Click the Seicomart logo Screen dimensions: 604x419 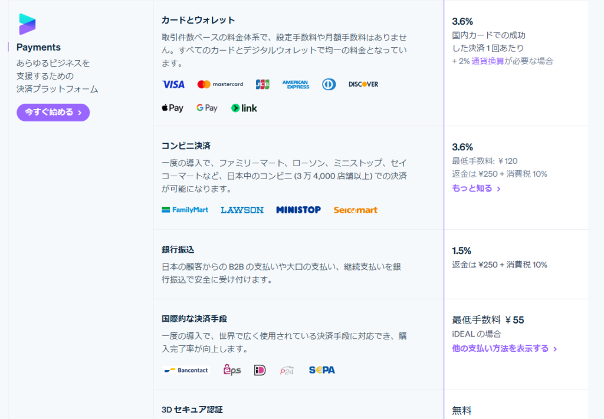[x=355, y=210]
